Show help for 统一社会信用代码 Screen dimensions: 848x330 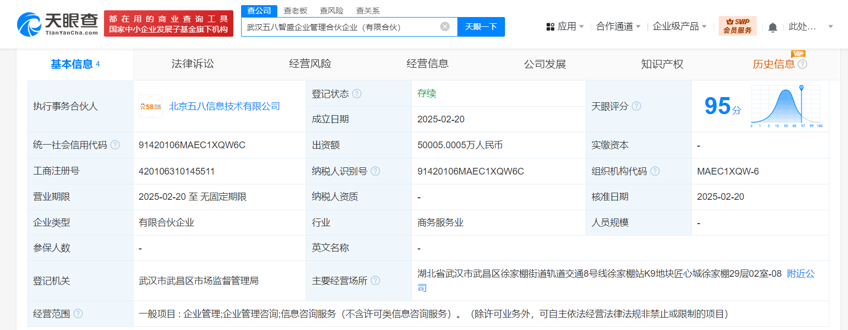coord(115,145)
